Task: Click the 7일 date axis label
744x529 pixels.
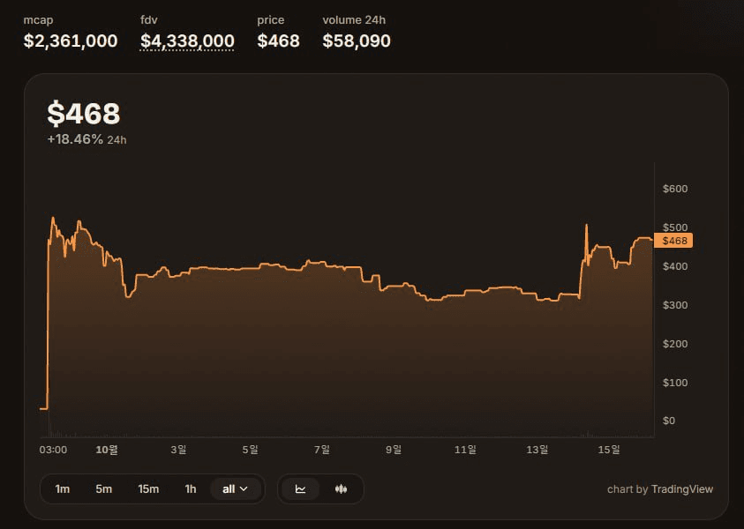Action: click(322, 450)
